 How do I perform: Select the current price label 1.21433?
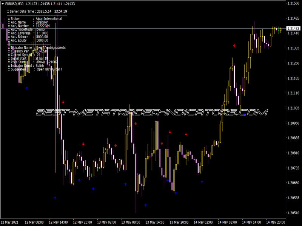293,29
